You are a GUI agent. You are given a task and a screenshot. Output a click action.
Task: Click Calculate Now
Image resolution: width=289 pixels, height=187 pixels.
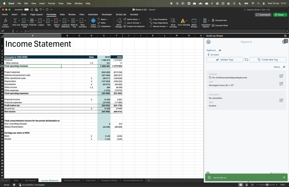tap(219, 20)
